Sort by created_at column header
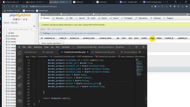 169,38
